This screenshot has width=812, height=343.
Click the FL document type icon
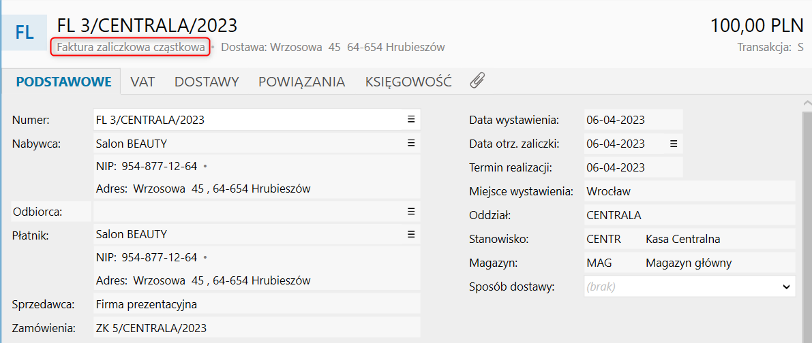pyautogui.click(x=24, y=32)
